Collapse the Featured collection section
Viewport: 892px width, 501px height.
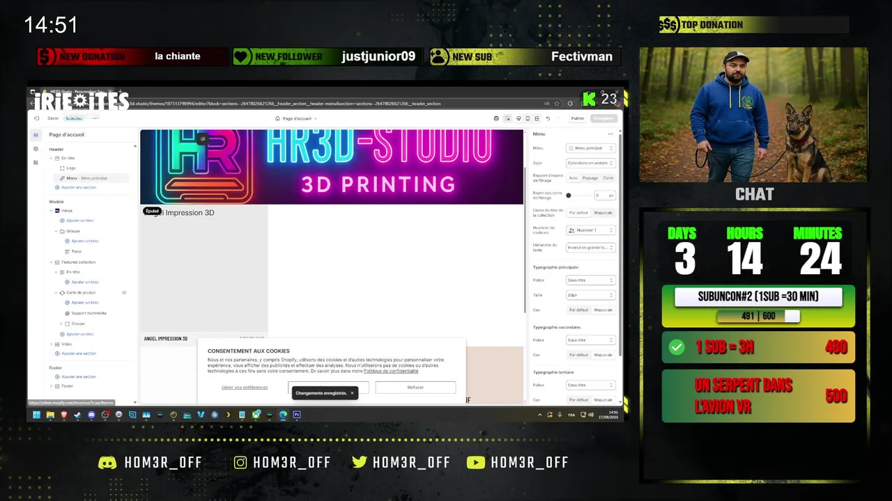click(51, 262)
